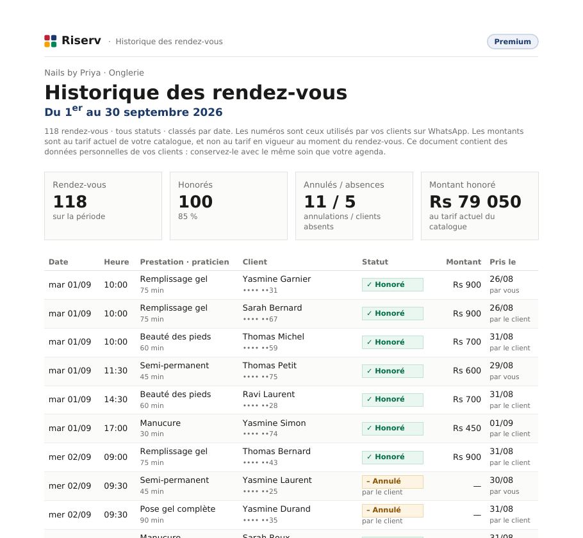Click client name Thomas Petit
Image resolution: width=583 pixels, height=538 pixels.
(270, 366)
